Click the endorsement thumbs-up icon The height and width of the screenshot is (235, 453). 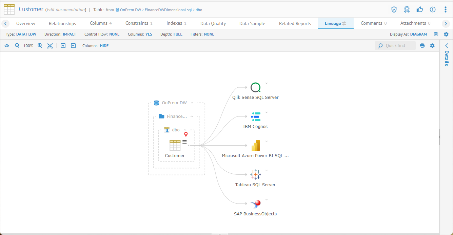420,9
